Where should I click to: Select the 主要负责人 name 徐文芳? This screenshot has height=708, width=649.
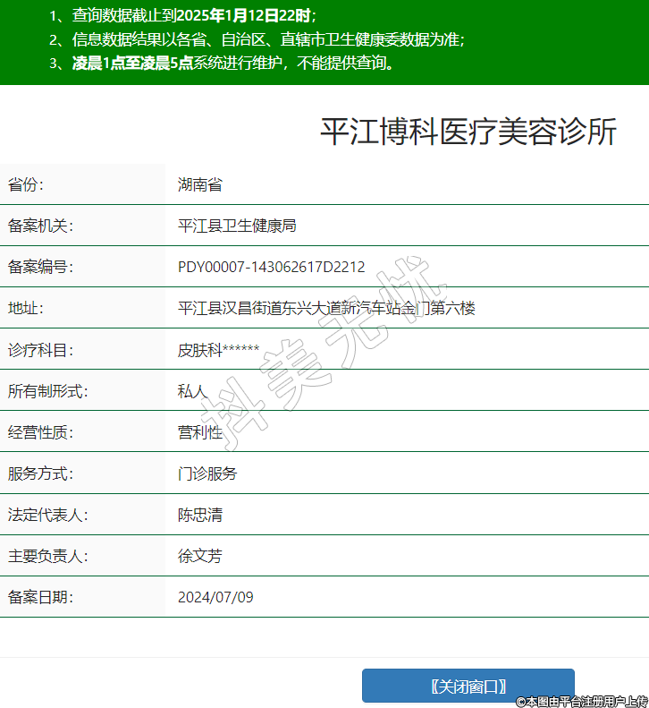pyautogui.click(x=199, y=556)
